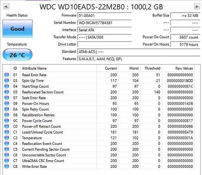The image size is (202, 175).
Task: Click raw value 0000000143B
Action: [180, 103]
